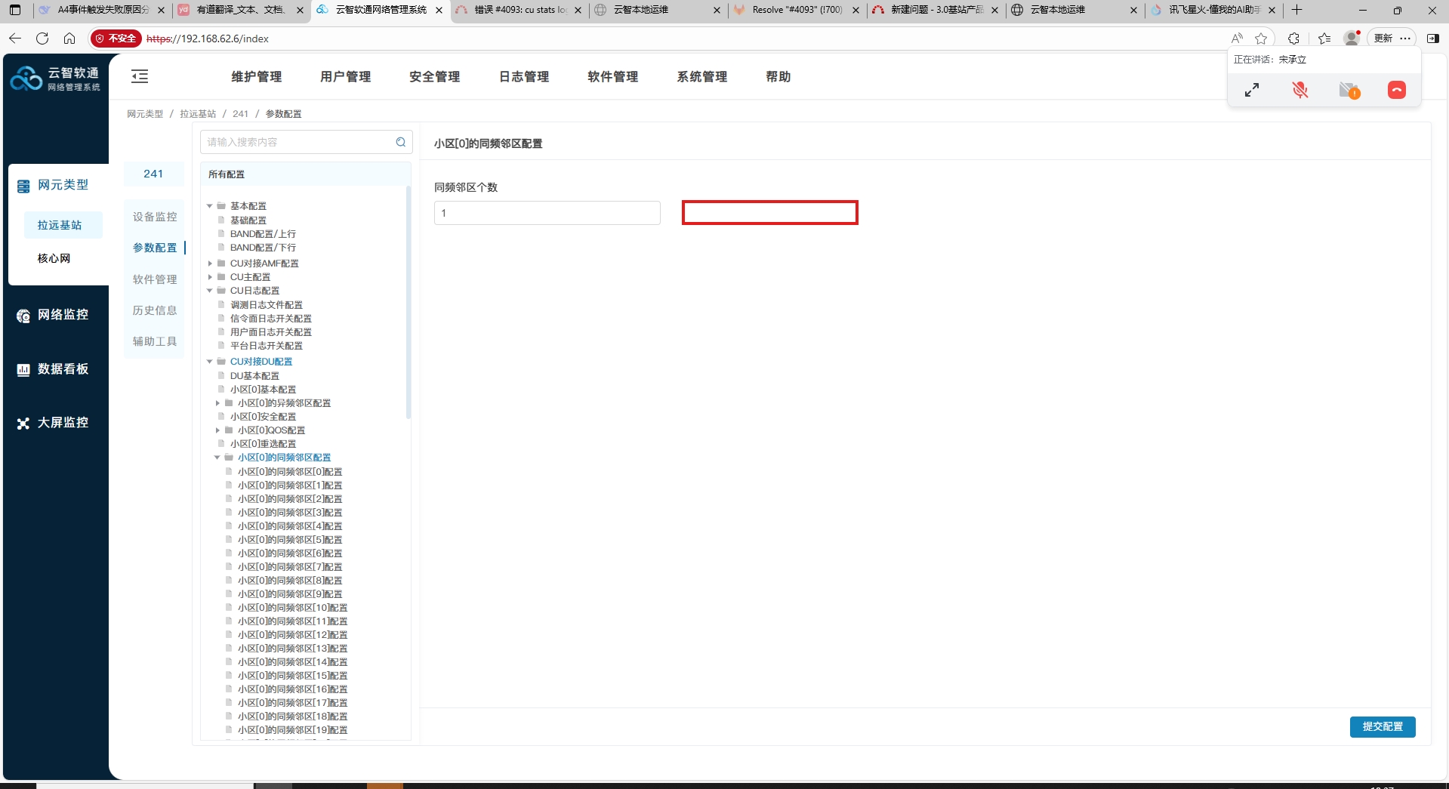Collapse the 基本配置 tree folder
The width and height of the screenshot is (1449, 789).
(210, 206)
